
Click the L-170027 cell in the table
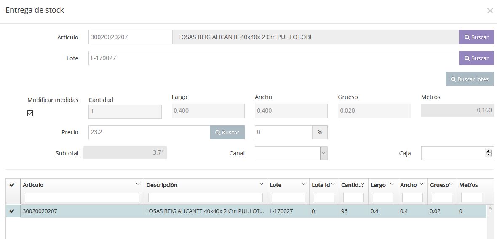pyautogui.click(x=288, y=211)
